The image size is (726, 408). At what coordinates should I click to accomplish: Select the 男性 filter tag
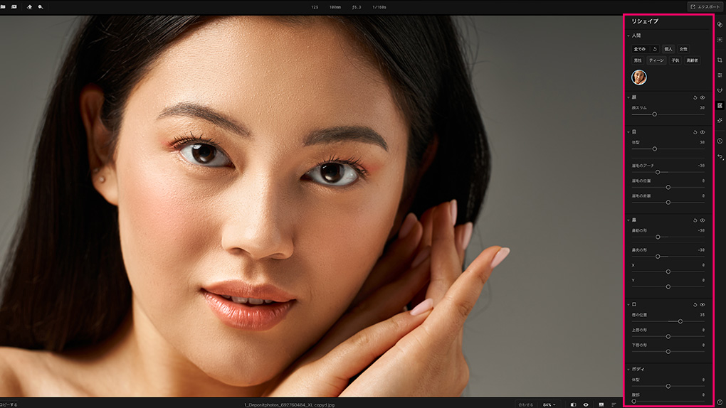tap(638, 60)
